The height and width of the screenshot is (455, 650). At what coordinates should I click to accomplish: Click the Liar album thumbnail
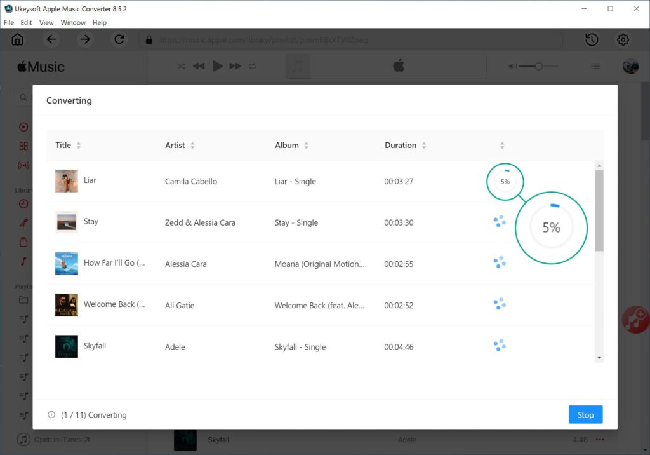pyautogui.click(x=66, y=181)
